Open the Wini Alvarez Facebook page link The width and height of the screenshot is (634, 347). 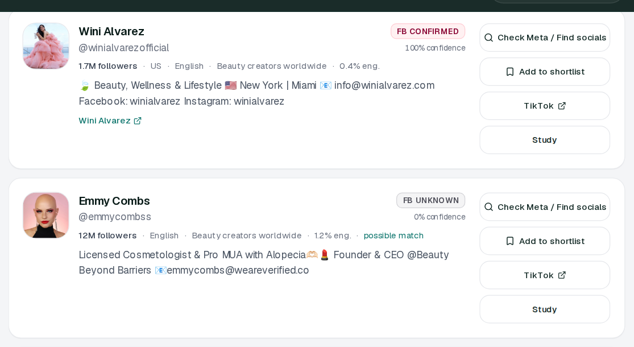(x=110, y=121)
